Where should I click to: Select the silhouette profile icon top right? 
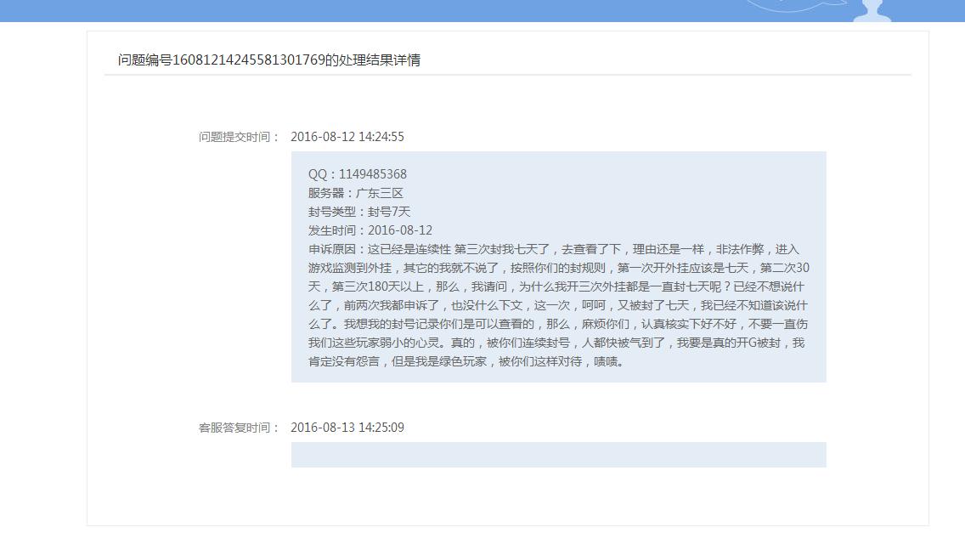[x=871, y=10]
